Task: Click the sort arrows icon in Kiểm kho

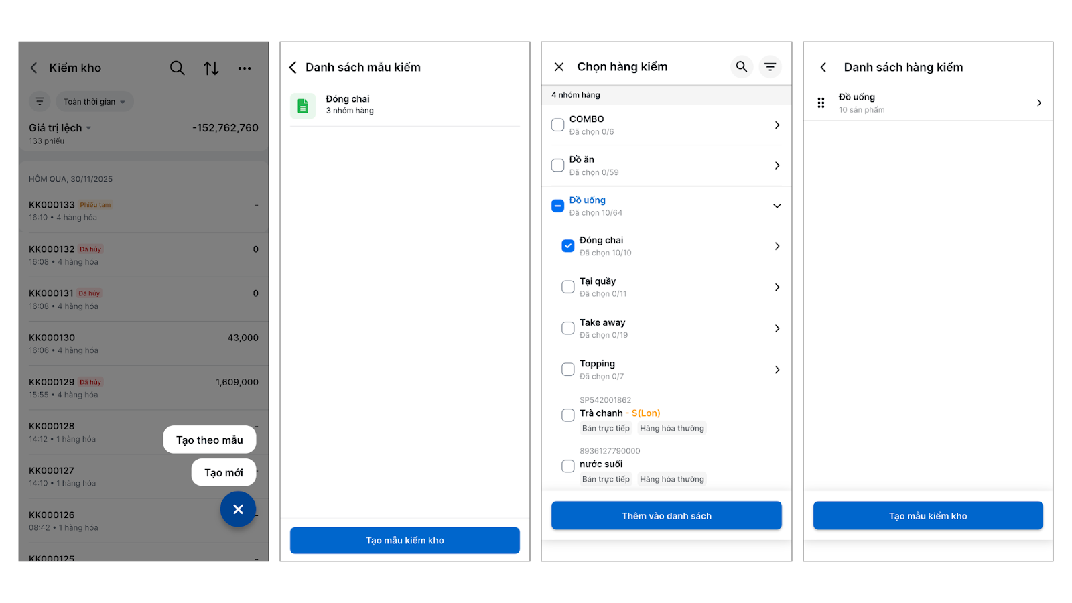Action: point(211,68)
